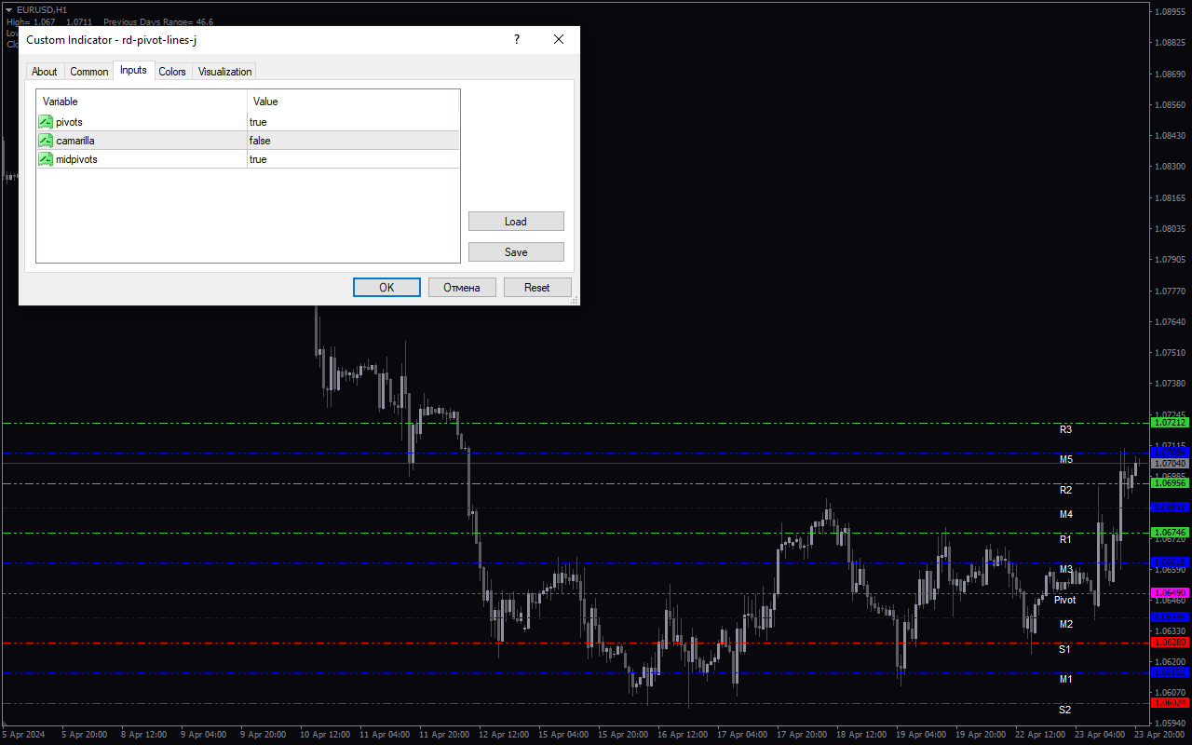Close the Custom Indicator dialog
The image size is (1192, 745).
pyautogui.click(x=559, y=39)
